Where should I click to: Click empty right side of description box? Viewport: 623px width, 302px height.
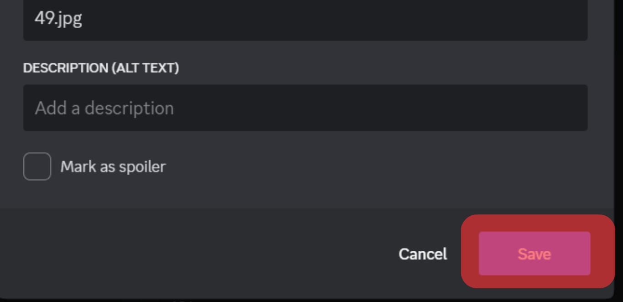coord(456,108)
